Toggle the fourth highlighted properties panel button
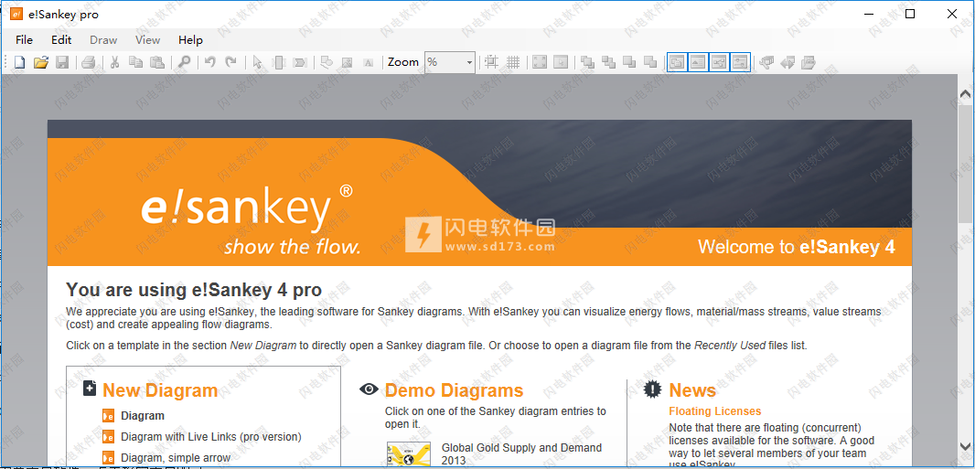The height and width of the screenshot is (469, 975). (740, 62)
